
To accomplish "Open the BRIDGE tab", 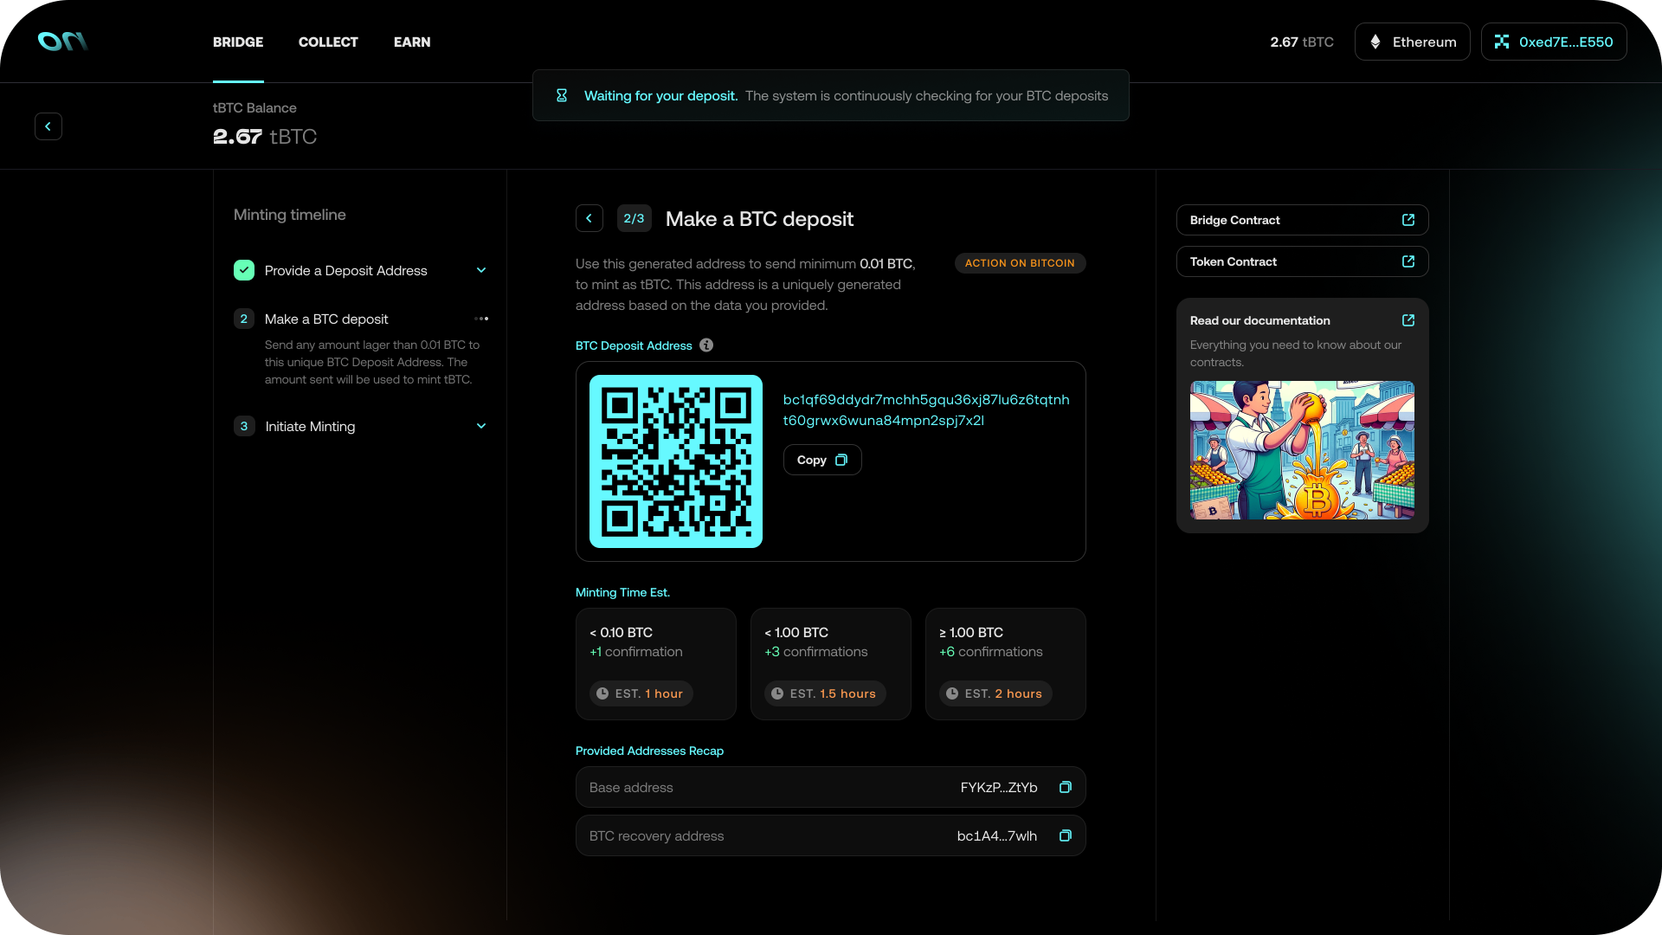I will point(238,42).
